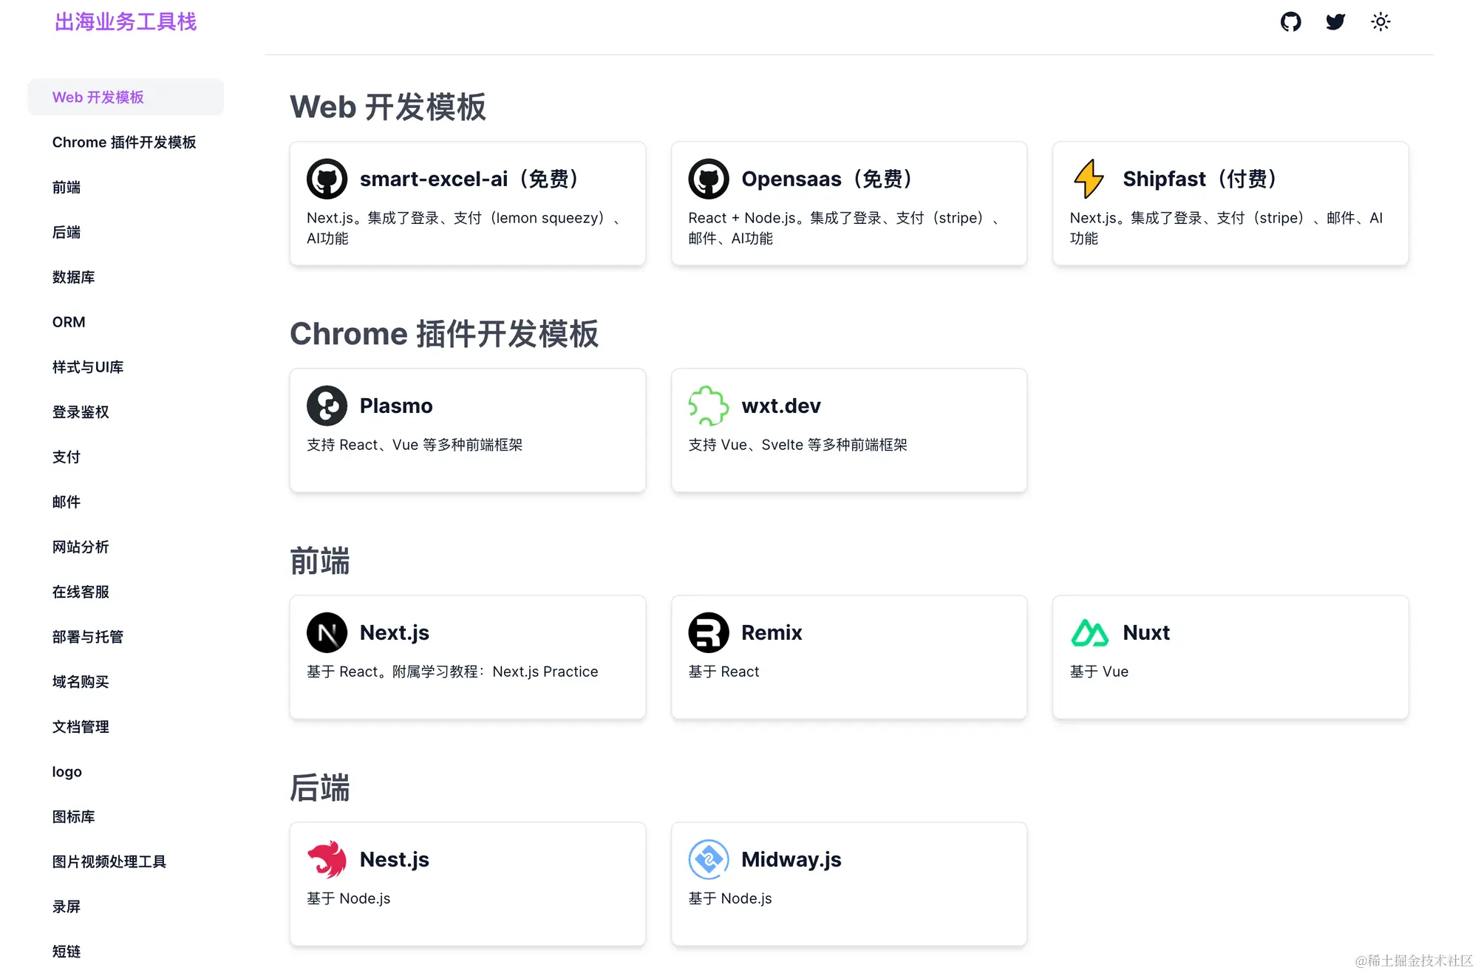
Task: Open the GitHub icon in header
Action: tap(1290, 21)
